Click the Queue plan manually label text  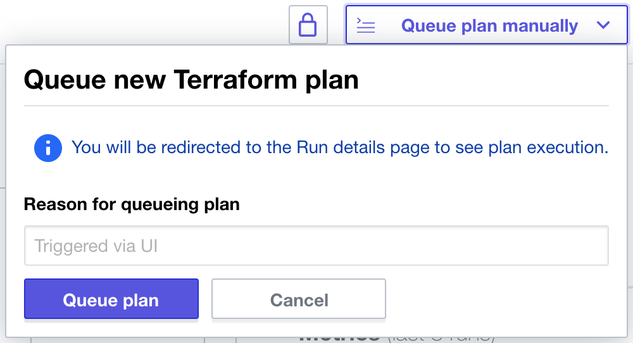(x=490, y=25)
